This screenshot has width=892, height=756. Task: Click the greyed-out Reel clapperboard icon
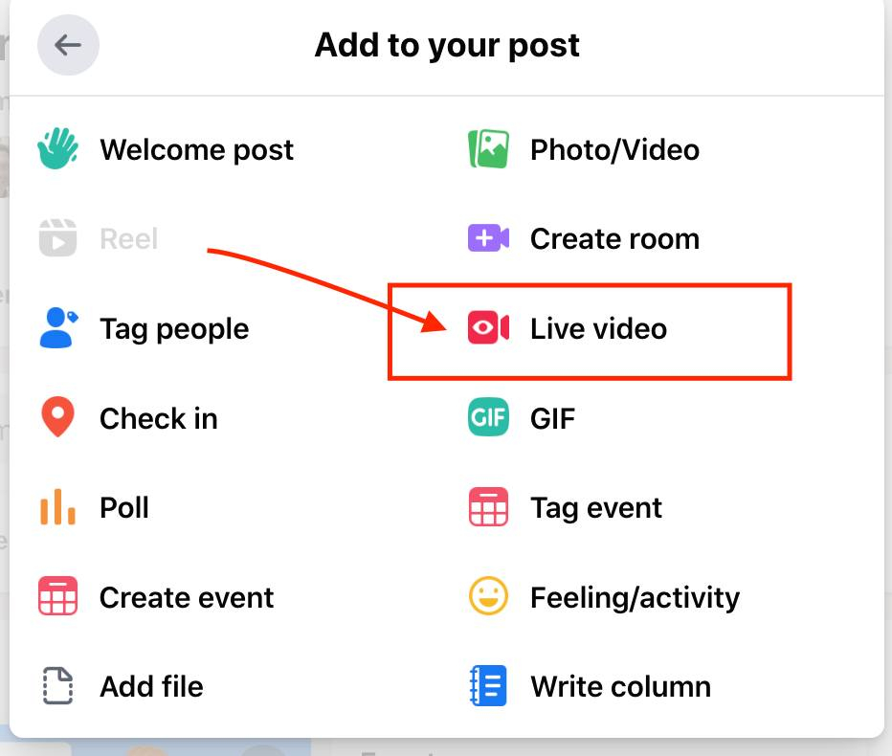[58, 237]
